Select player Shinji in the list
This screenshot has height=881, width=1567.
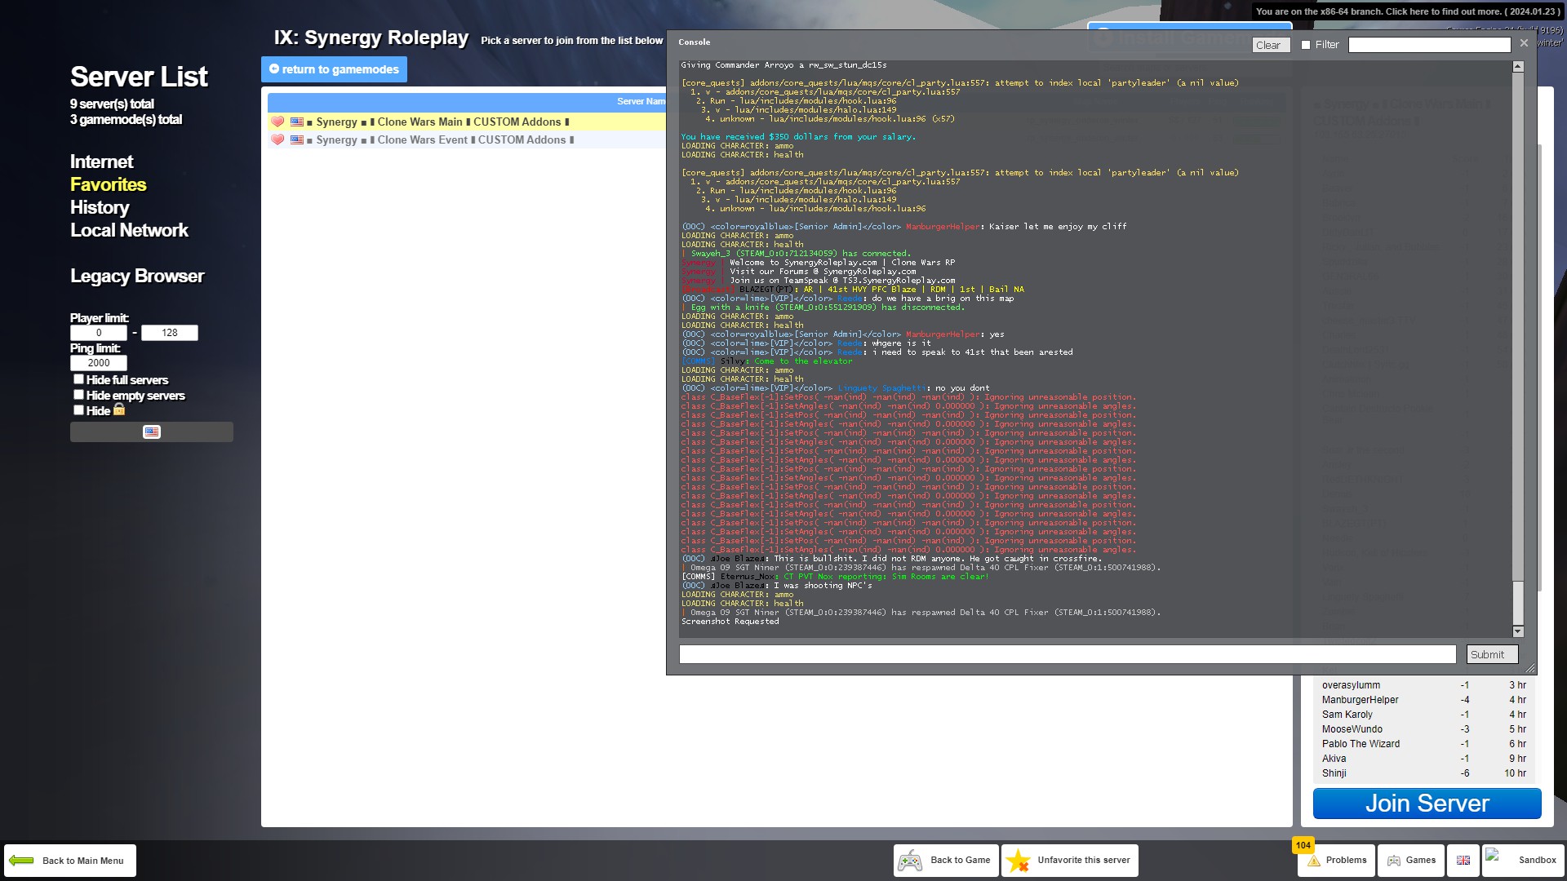[x=1424, y=773]
